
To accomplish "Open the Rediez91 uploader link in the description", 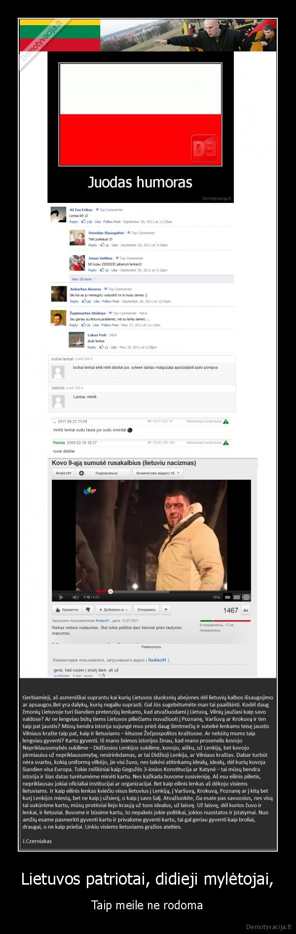I will click(103, 621).
